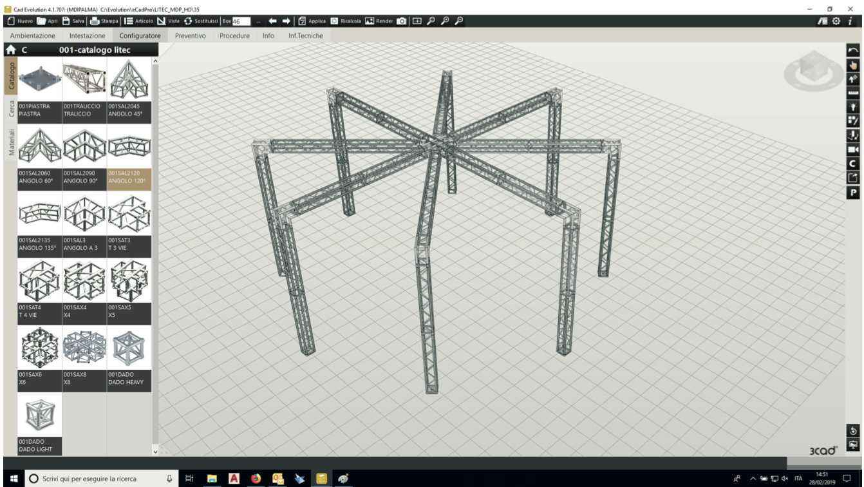
Task: Select the hand pan tool
Action: pyautogui.click(x=853, y=65)
